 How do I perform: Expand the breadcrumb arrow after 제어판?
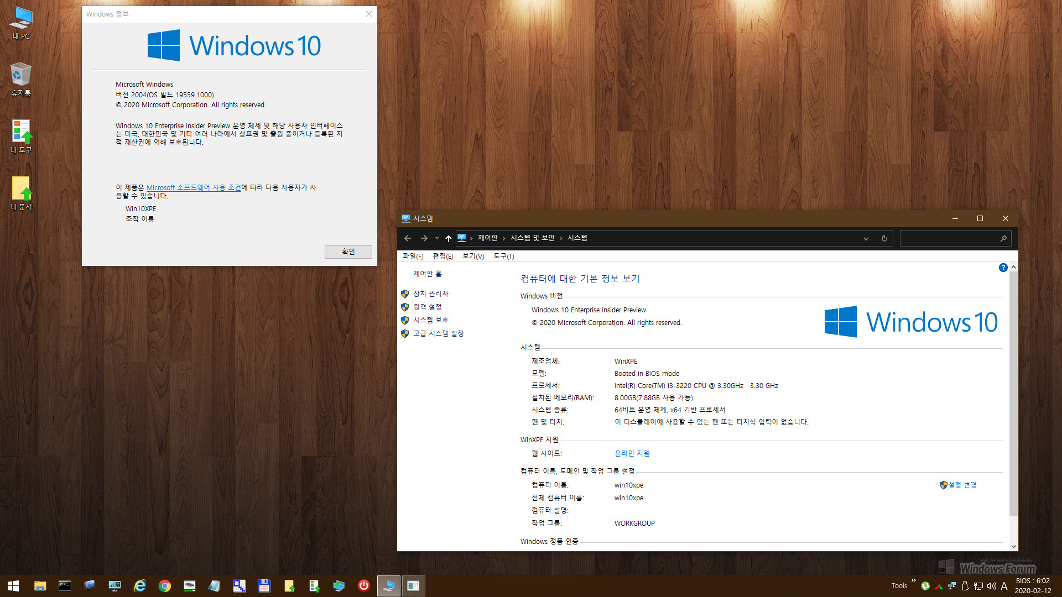504,238
